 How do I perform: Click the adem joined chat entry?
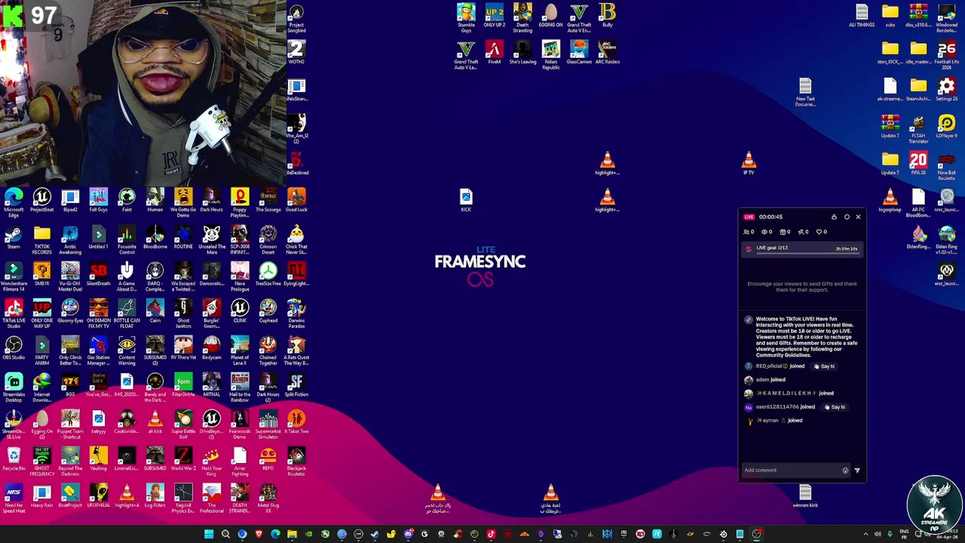(x=765, y=380)
